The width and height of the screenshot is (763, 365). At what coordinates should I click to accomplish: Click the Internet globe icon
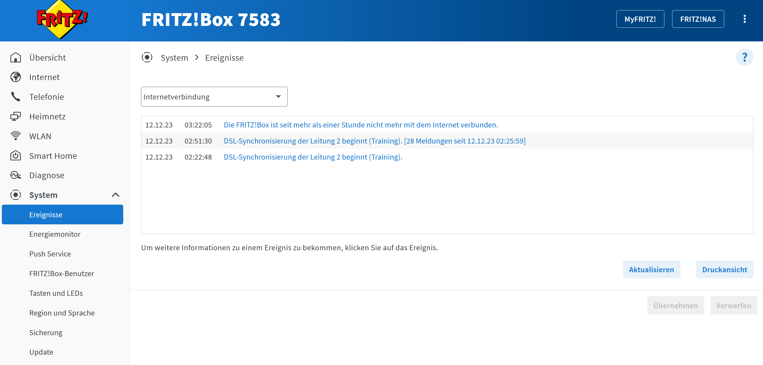click(15, 77)
